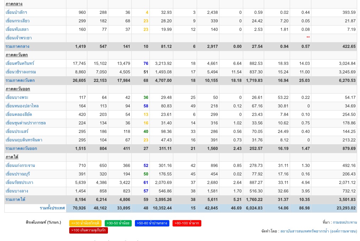360x241 pixels.
Task: Click the ภาคใต้ region heading
Action: click(12, 157)
